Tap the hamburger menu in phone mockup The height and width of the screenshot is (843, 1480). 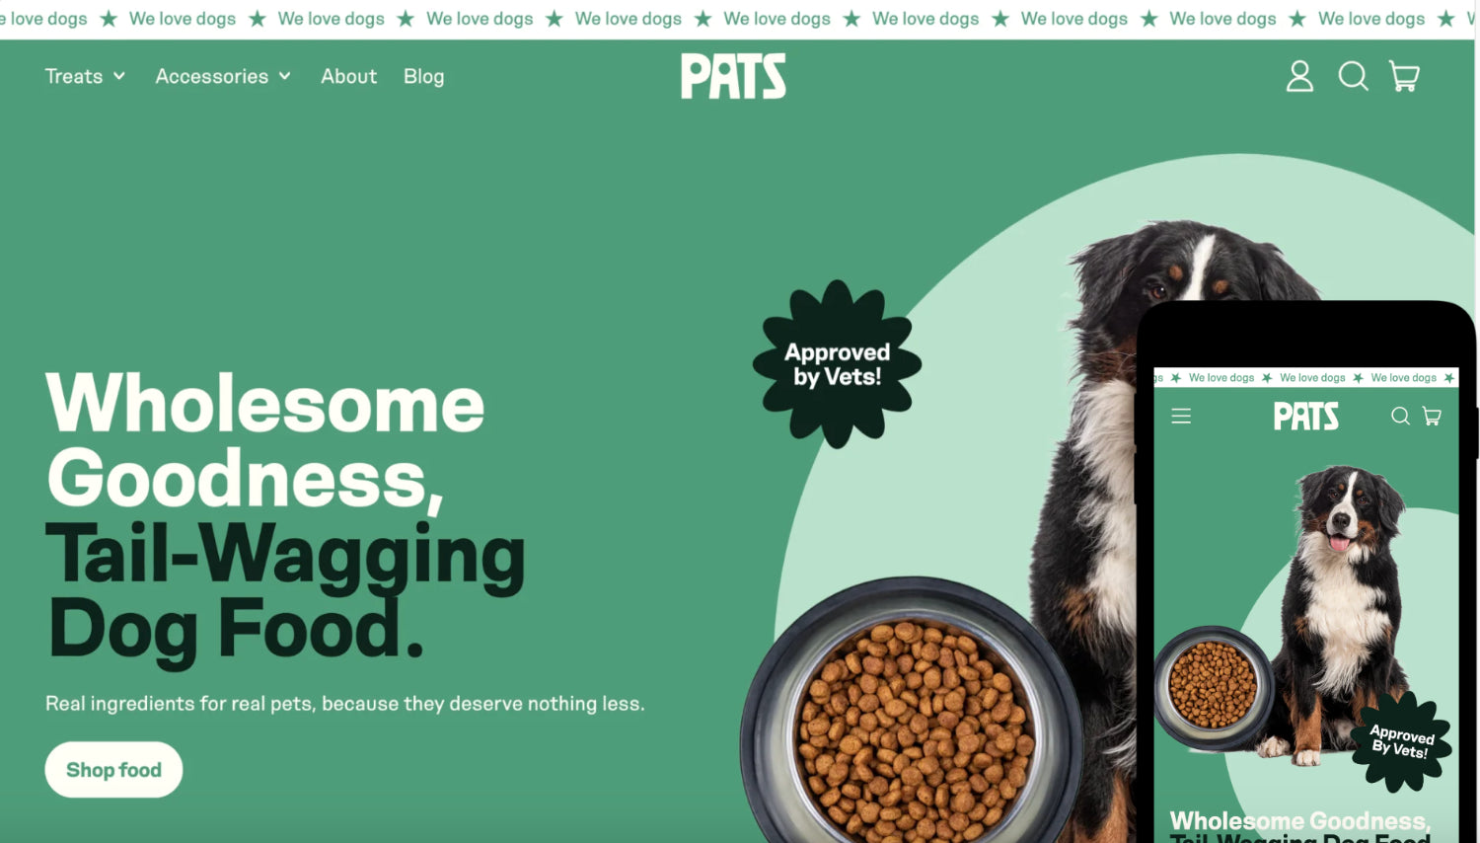[1181, 417]
